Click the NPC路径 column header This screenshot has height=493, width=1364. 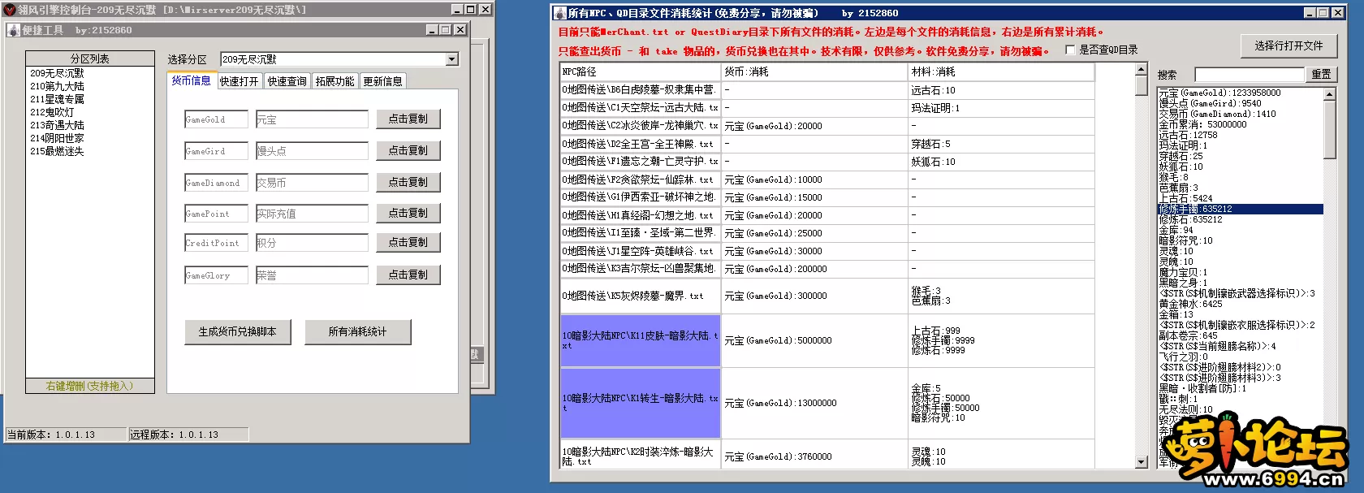tap(640, 71)
